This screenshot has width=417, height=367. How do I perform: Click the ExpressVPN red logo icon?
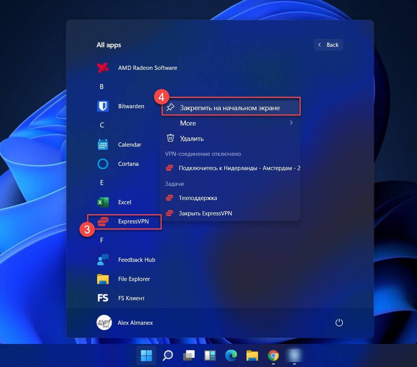pyautogui.click(x=103, y=221)
